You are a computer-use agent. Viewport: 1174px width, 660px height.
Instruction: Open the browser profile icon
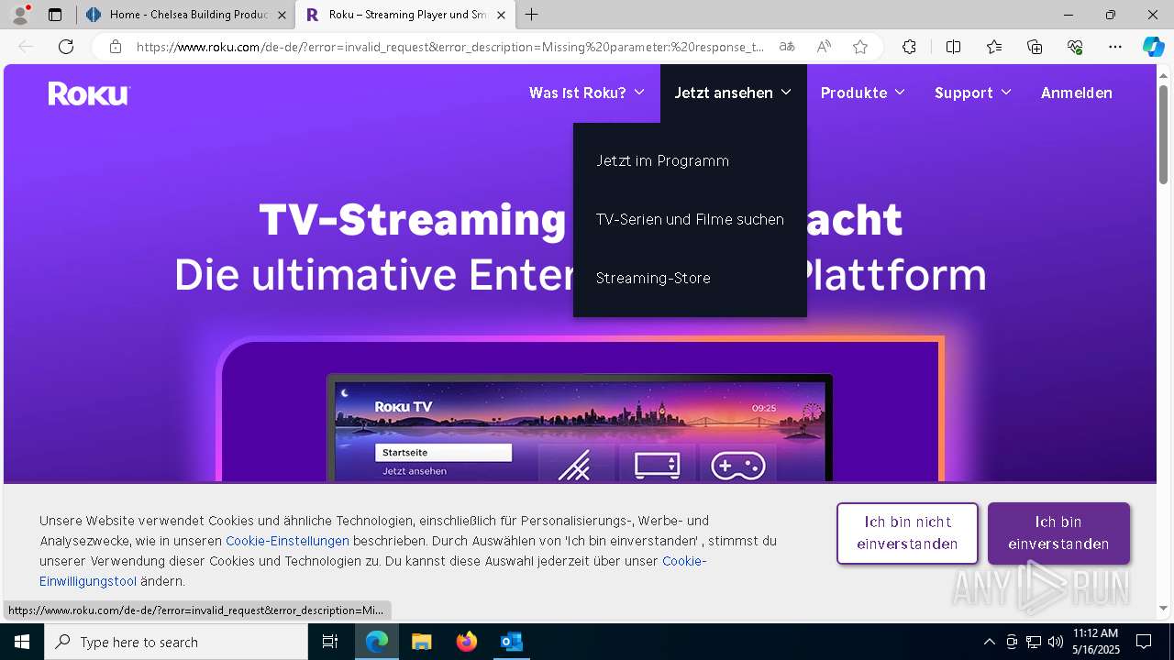tap(20, 15)
